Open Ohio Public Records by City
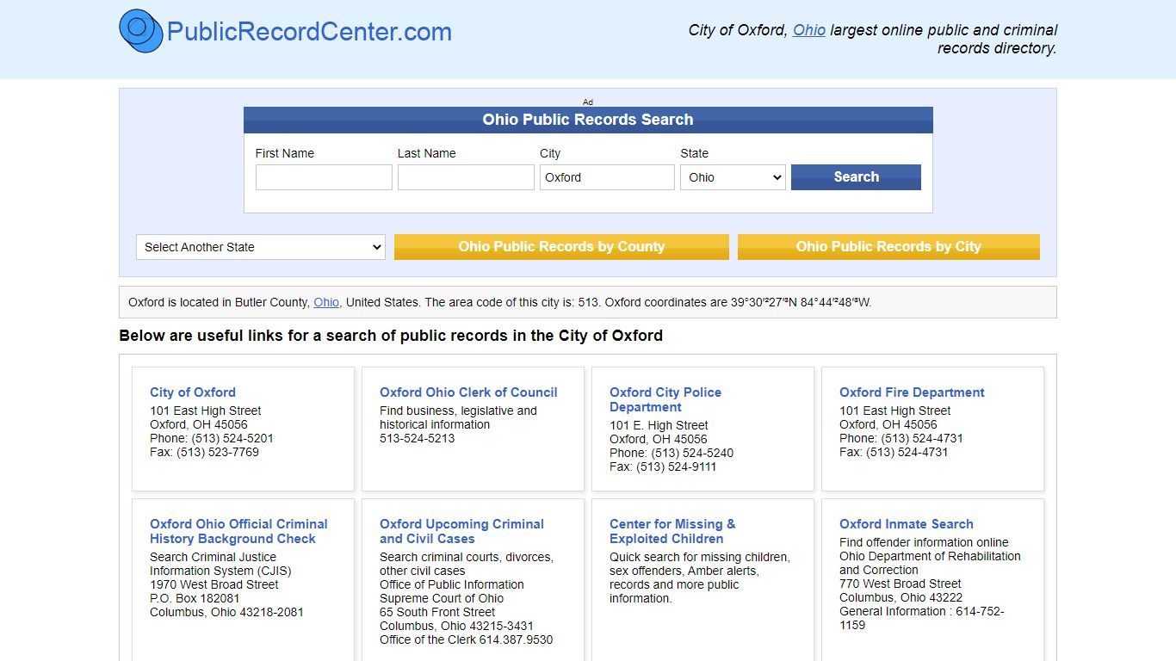Image resolution: width=1176 pixels, height=661 pixels. (x=888, y=247)
